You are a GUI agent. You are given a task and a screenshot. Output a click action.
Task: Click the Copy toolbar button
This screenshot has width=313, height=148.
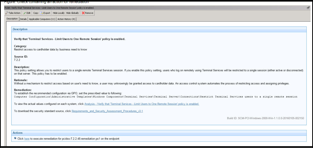click(x=36, y=13)
